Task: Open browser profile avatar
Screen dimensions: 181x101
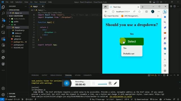Action: [153, 12]
